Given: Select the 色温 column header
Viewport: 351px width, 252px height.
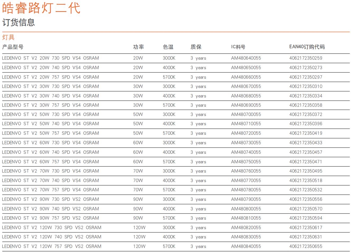Looking at the screenshot, I should 168,47.
